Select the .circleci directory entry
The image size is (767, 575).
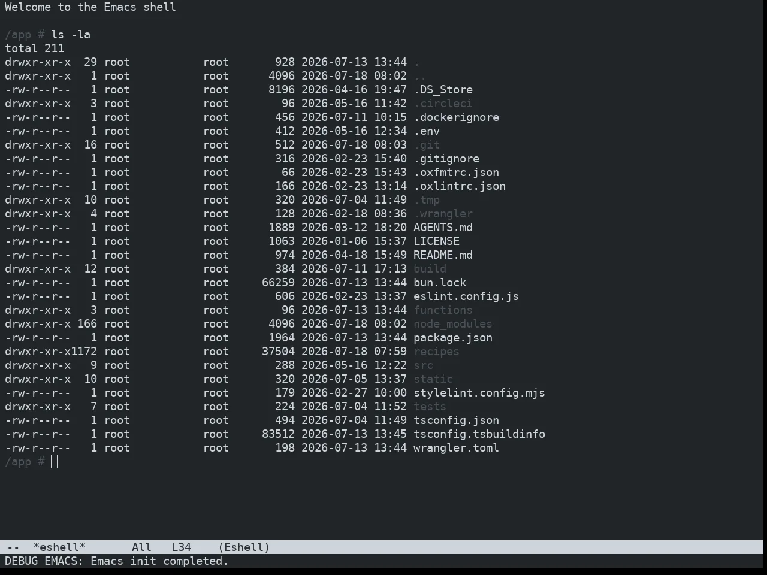click(x=443, y=104)
